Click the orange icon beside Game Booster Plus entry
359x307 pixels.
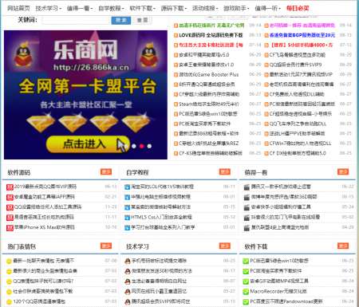click(176, 75)
